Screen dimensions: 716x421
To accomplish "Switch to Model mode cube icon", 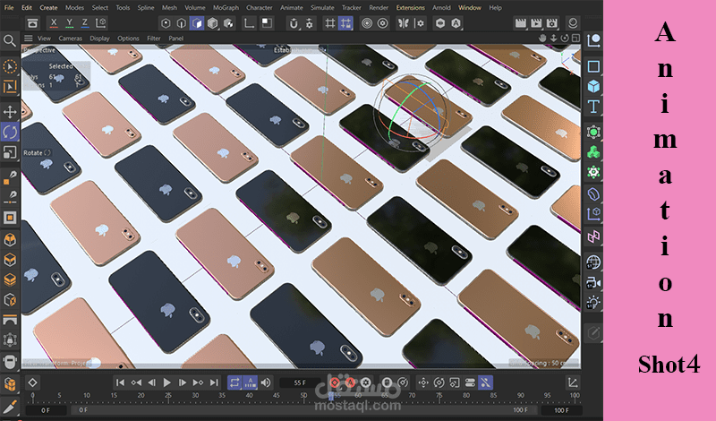I will (x=212, y=23).
